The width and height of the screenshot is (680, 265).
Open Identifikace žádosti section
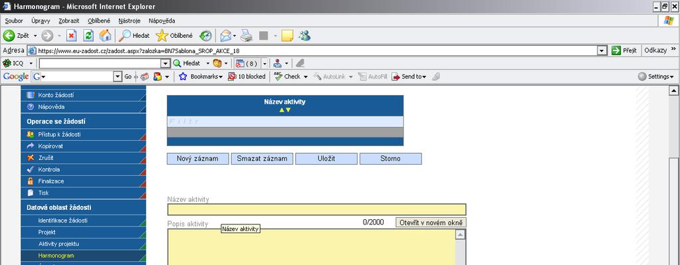[83, 221]
